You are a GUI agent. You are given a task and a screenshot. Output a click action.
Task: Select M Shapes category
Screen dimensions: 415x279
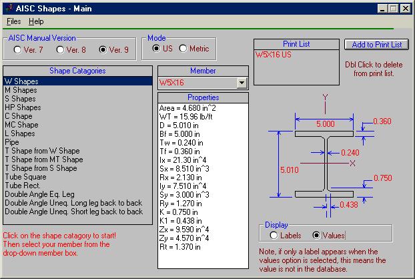click(x=77, y=90)
